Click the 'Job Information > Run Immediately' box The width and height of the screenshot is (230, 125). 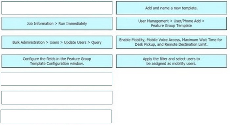pyautogui.click(x=57, y=23)
